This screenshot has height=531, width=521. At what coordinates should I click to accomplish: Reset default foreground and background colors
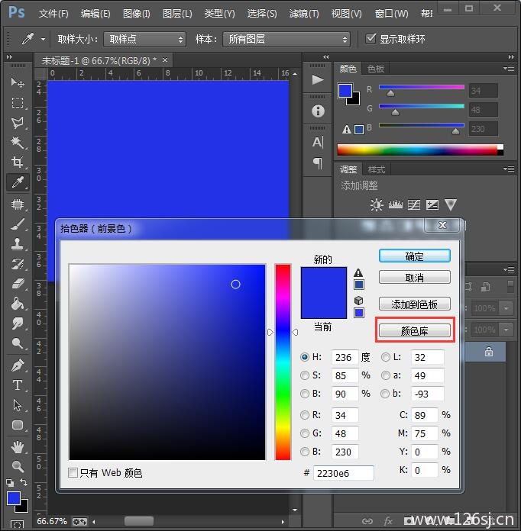tap(10, 482)
